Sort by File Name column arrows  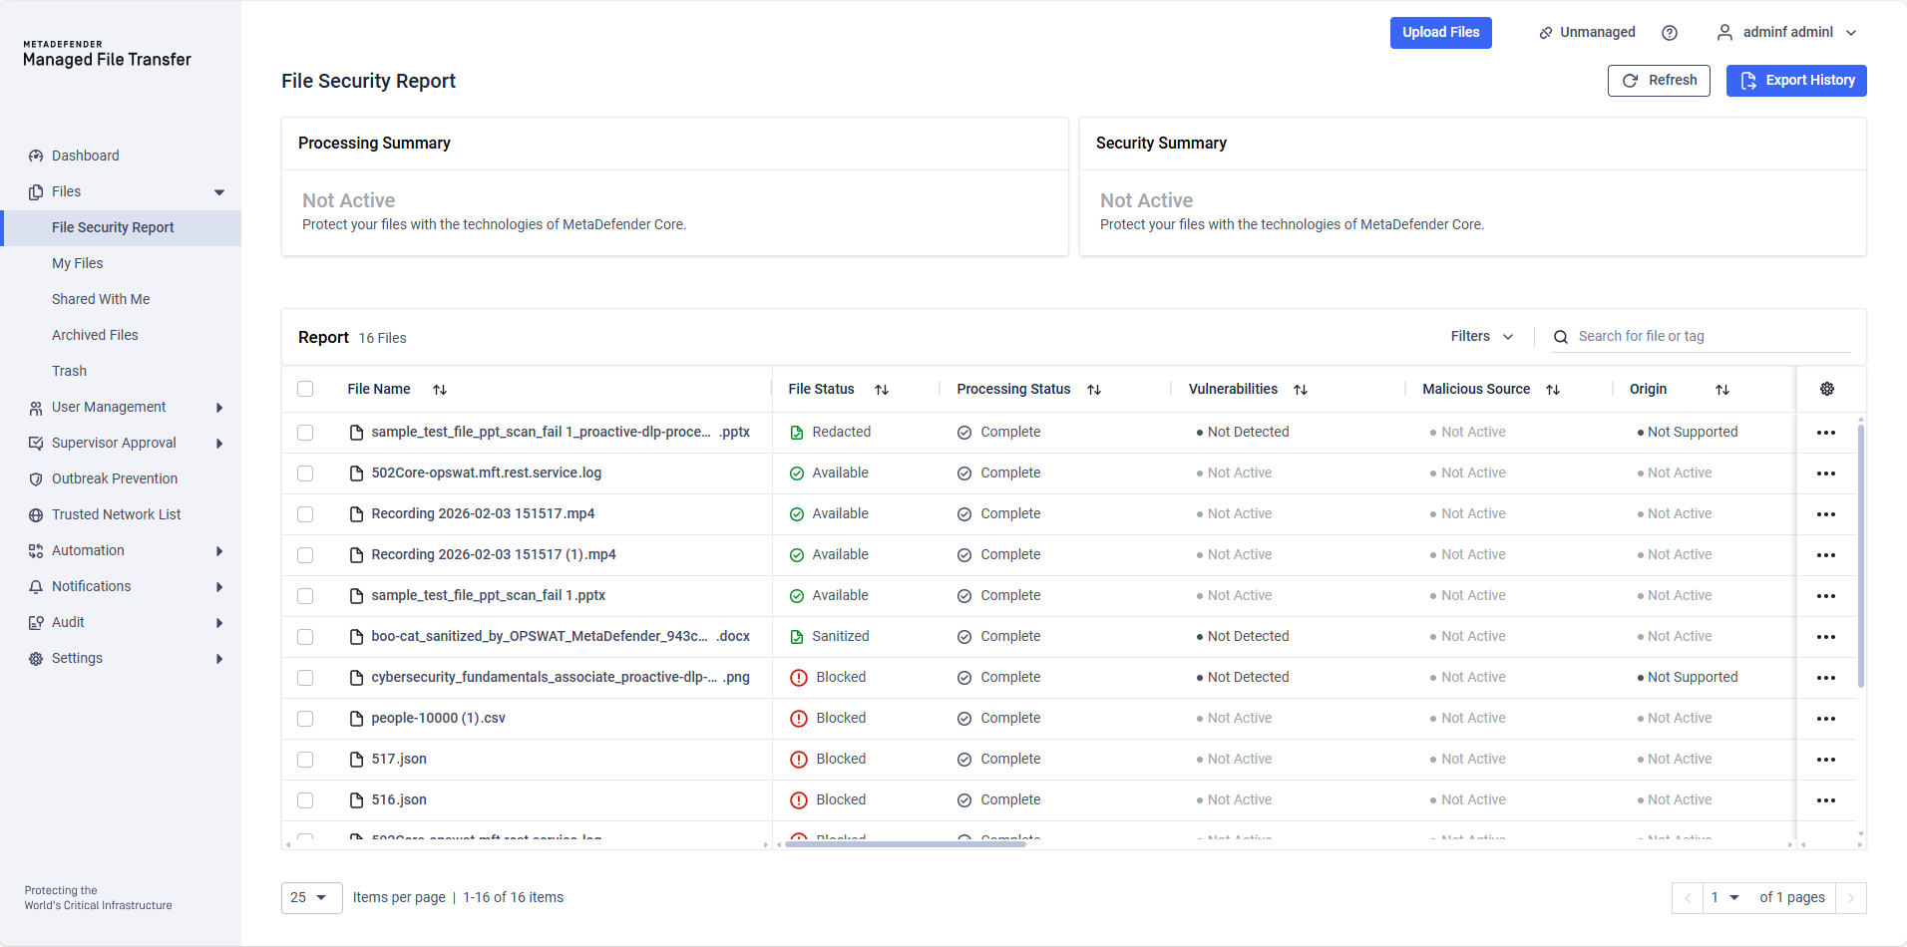pyautogui.click(x=439, y=390)
